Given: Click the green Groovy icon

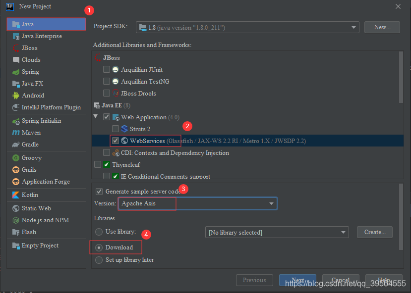Looking at the screenshot, I should [x=16, y=158].
